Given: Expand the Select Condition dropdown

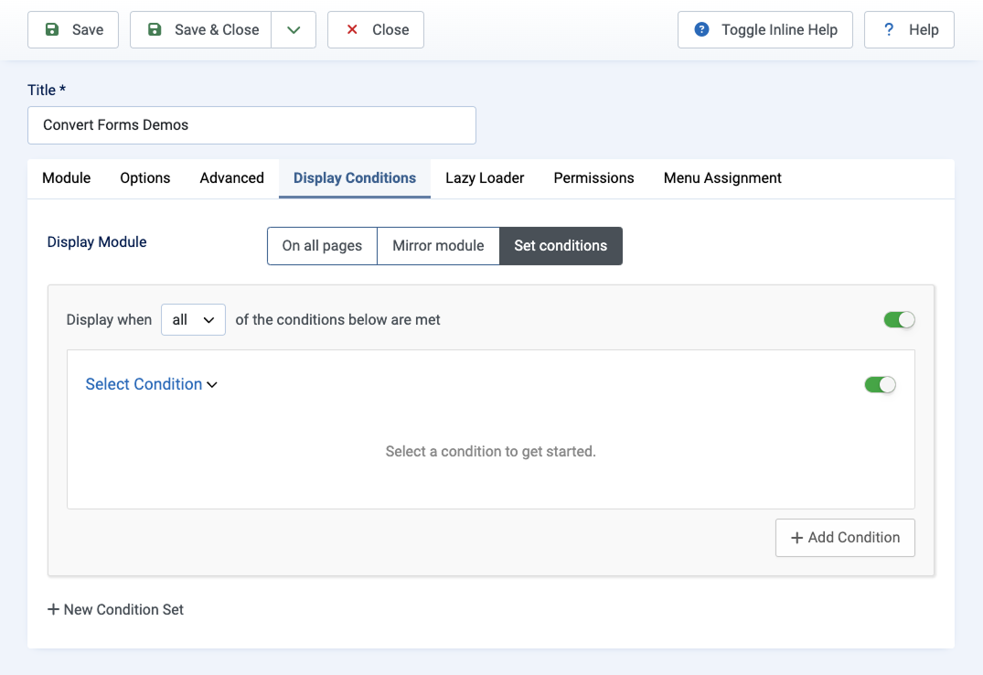Looking at the screenshot, I should (x=151, y=384).
